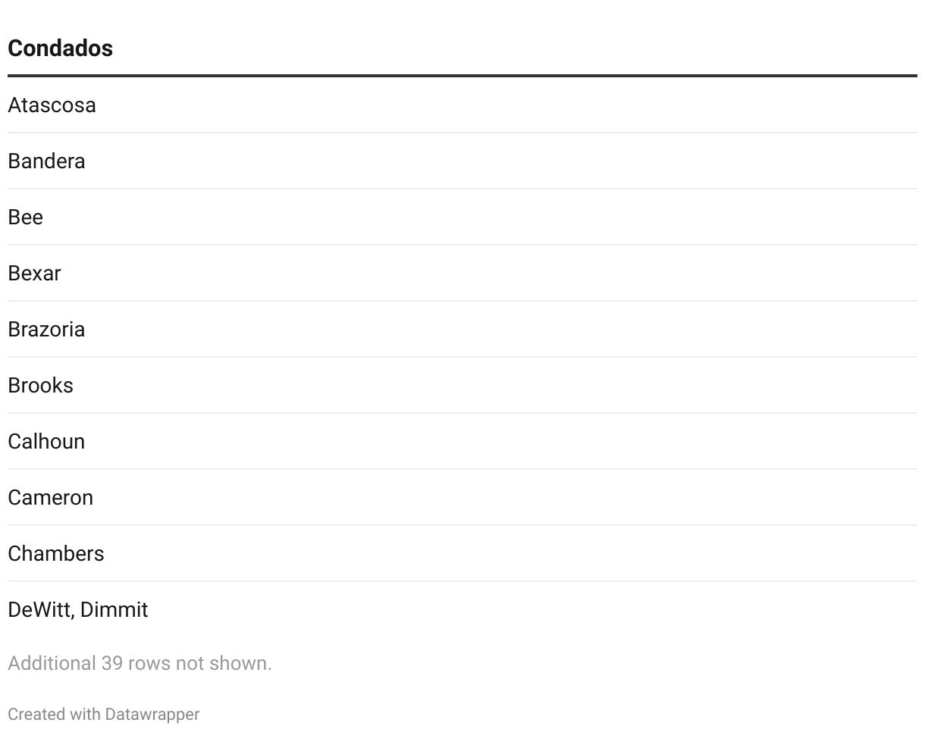The width and height of the screenshot is (925, 732).
Task: Click the Condados column header
Action: [x=60, y=48]
